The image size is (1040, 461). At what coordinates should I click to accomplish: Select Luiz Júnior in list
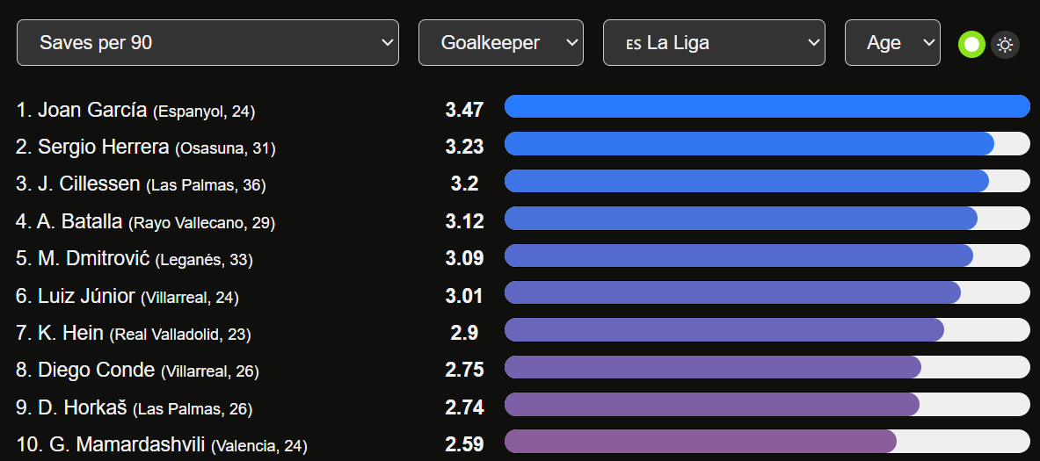coord(86,296)
